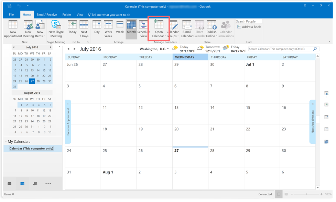Screen dimensions: 336x202
Task: Go forward a month in date navigator
Action: point(50,47)
